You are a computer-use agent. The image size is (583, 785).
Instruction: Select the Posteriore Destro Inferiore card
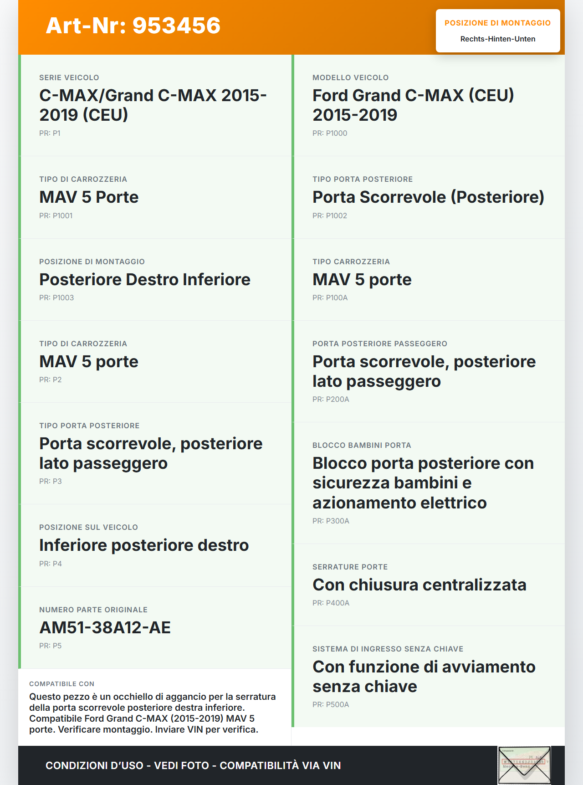(x=155, y=279)
